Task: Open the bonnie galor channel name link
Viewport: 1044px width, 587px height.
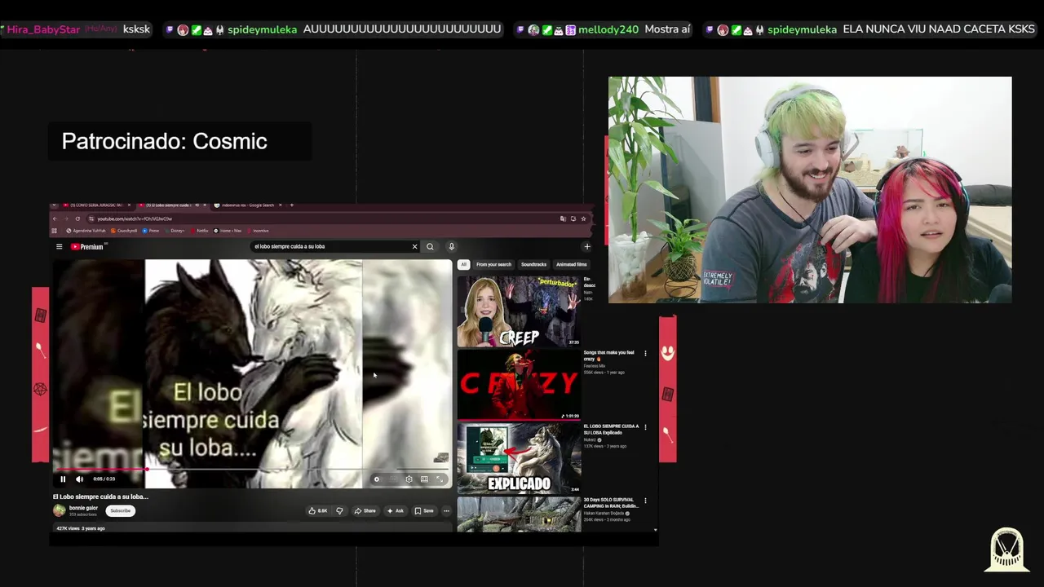Action: pos(83,508)
